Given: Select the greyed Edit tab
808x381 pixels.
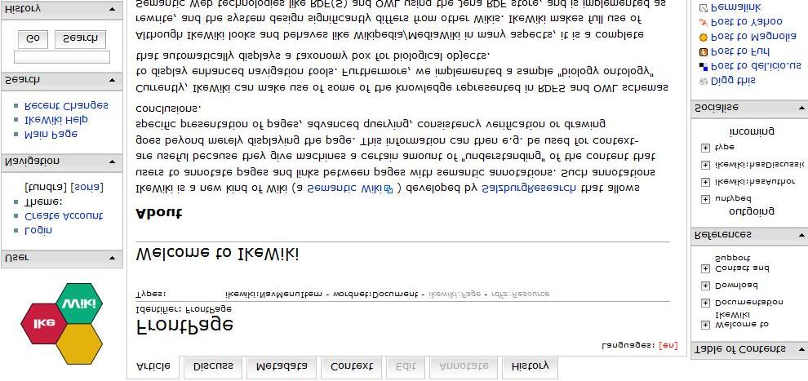Looking at the screenshot, I should (x=406, y=367).
